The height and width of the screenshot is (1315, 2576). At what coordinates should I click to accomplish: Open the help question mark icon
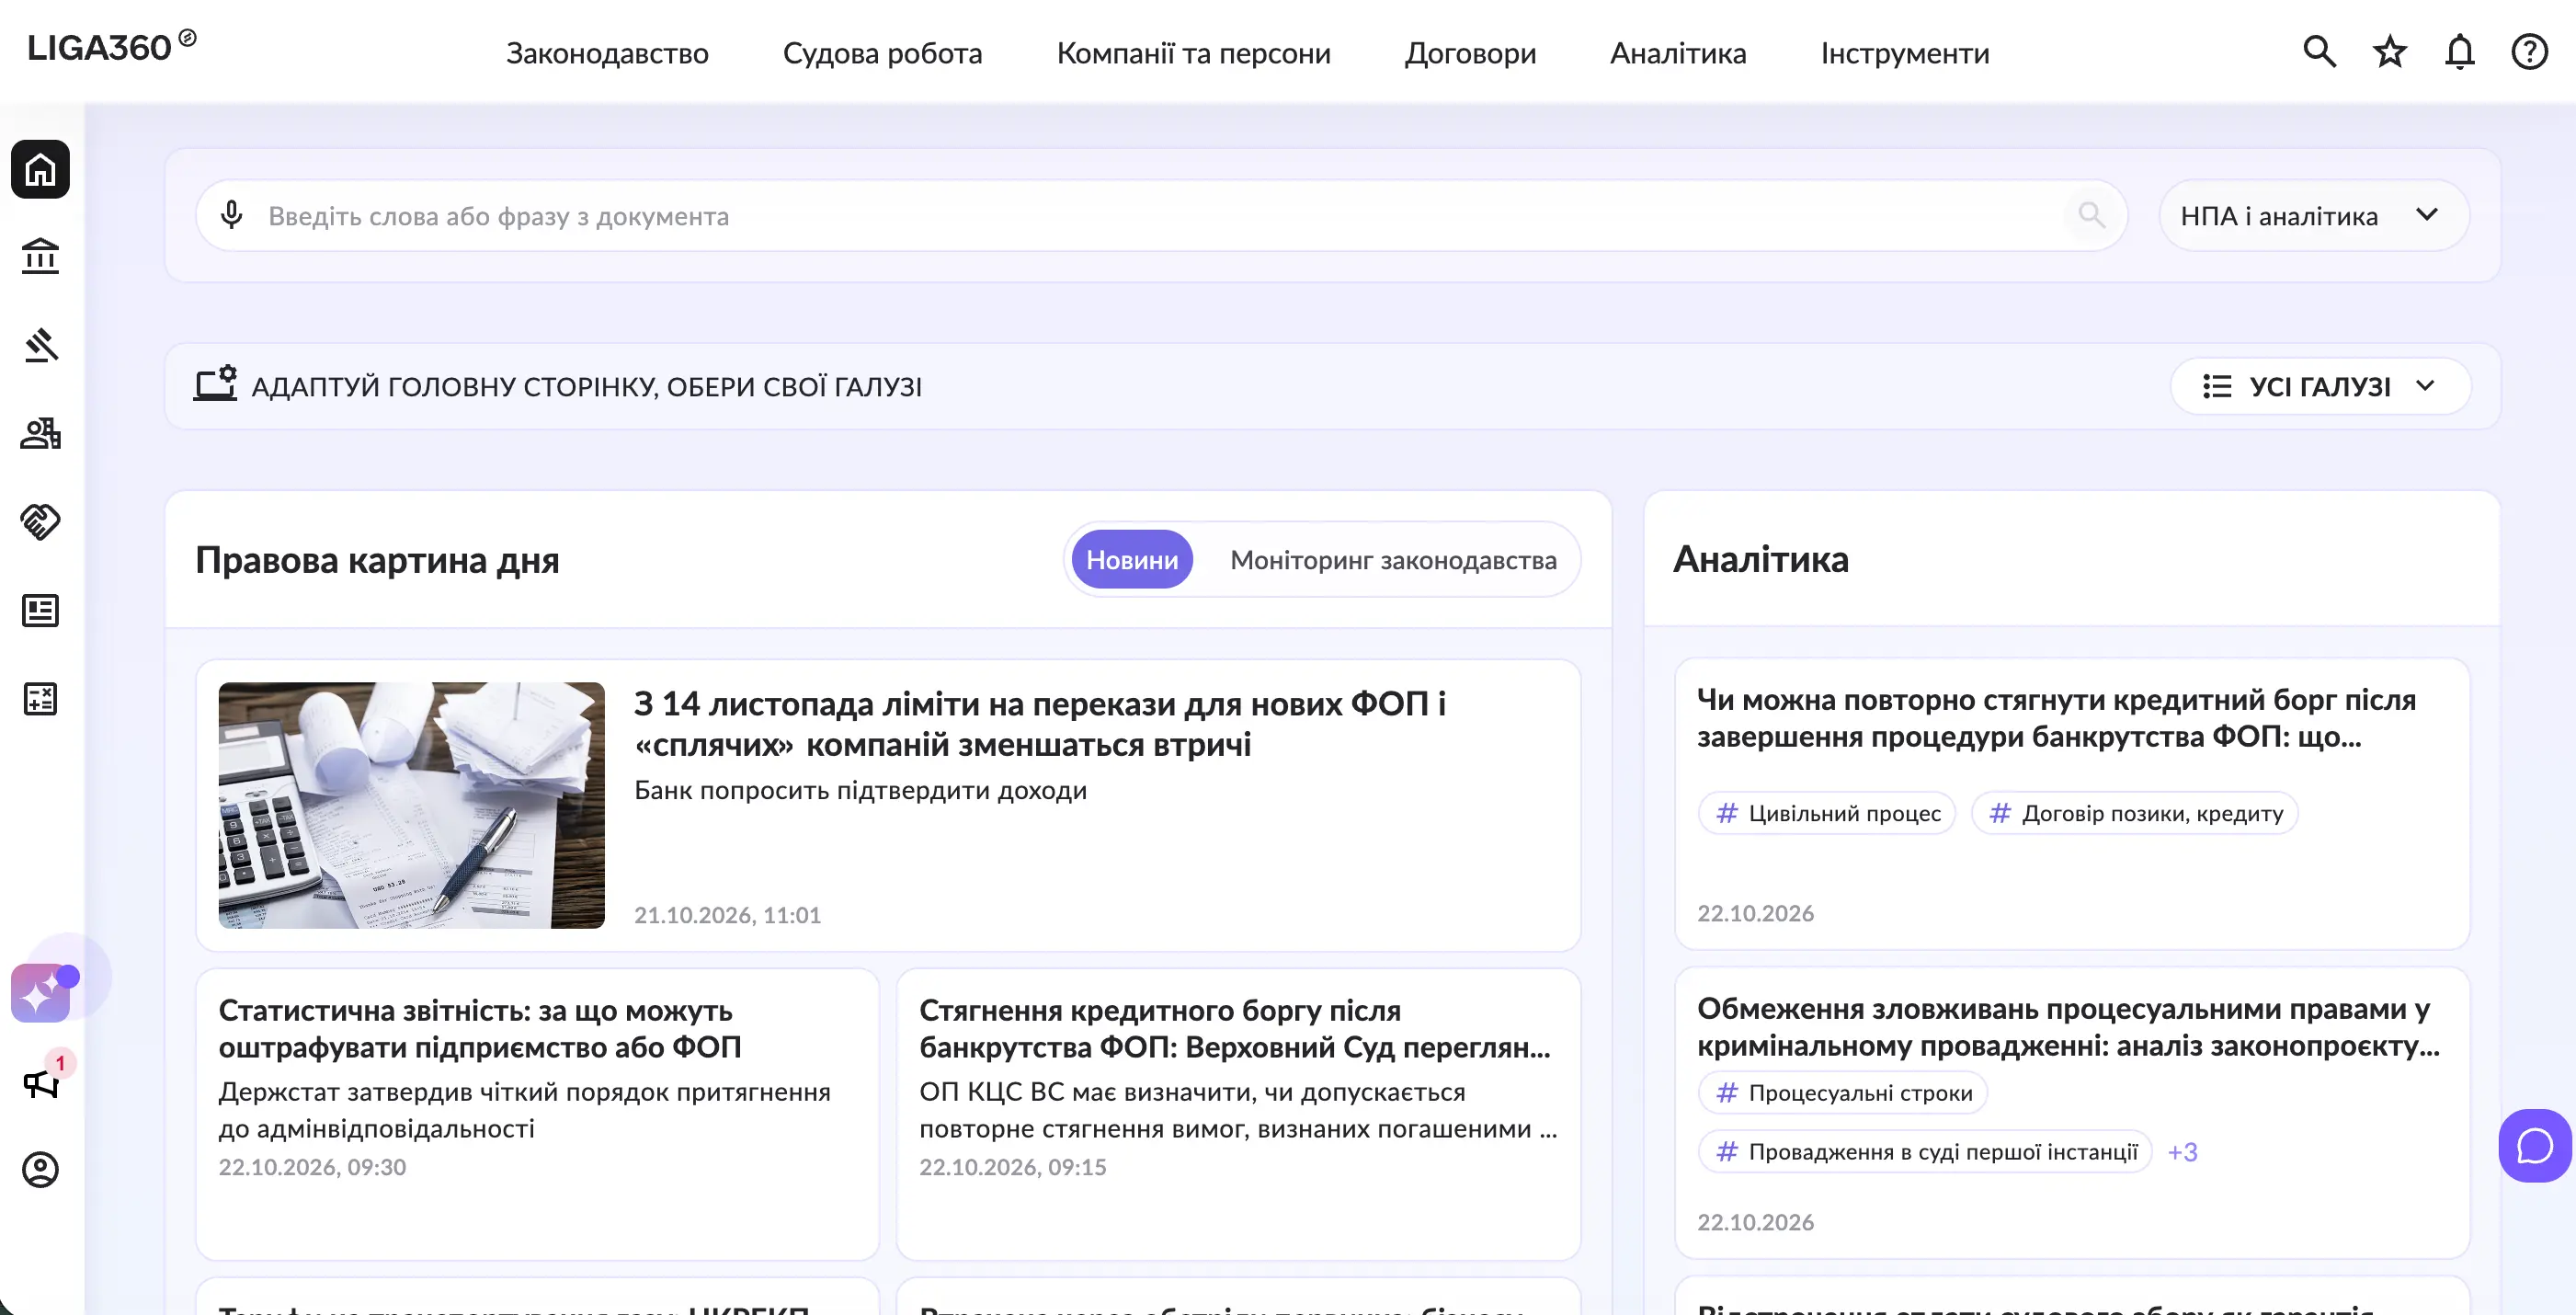click(2530, 51)
